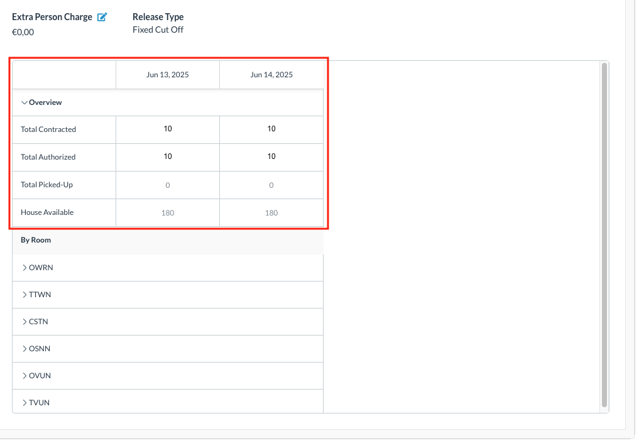Click the €0,00 extra person charge value
Image resolution: width=639 pixels, height=443 pixels.
(x=23, y=33)
